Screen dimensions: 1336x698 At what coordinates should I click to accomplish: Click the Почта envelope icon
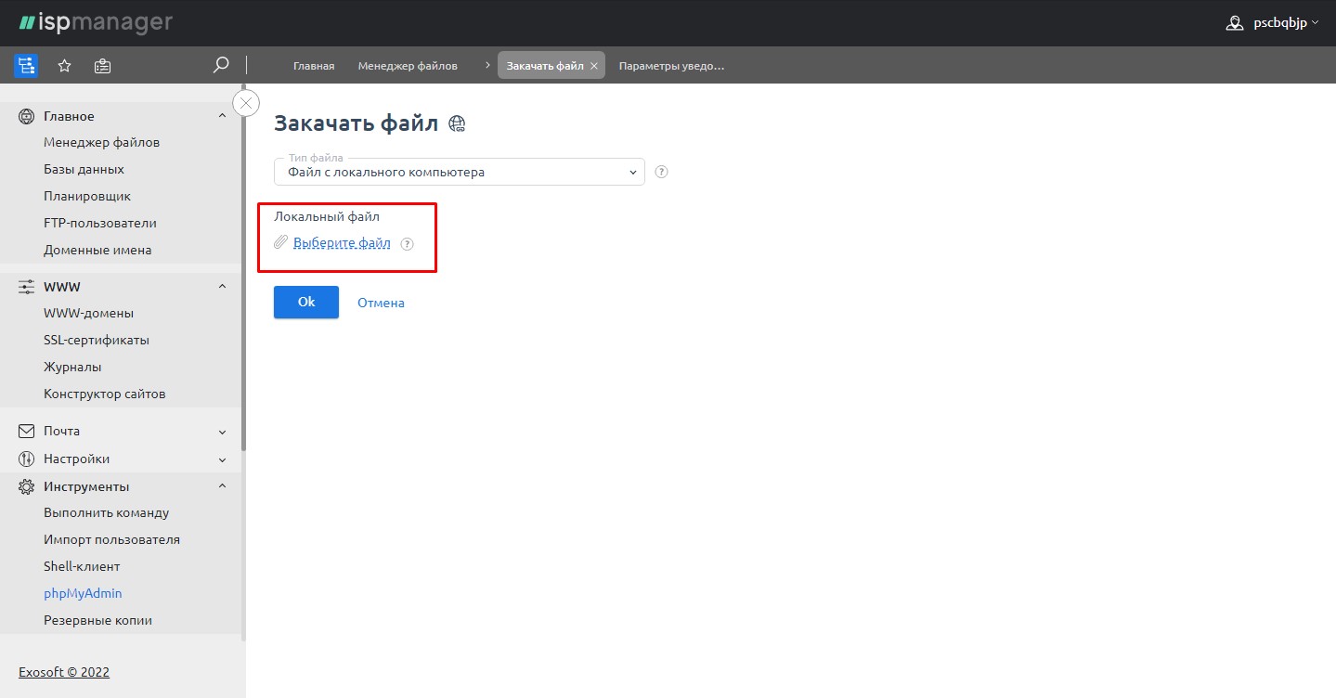pyautogui.click(x=27, y=431)
